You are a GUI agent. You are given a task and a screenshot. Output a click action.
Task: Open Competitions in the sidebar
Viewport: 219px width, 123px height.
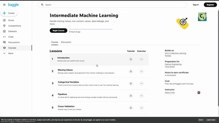tap(14, 26)
